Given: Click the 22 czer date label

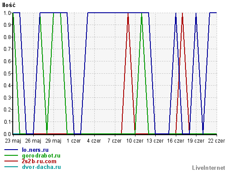Looking at the screenshot, I should tap(216, 141).
